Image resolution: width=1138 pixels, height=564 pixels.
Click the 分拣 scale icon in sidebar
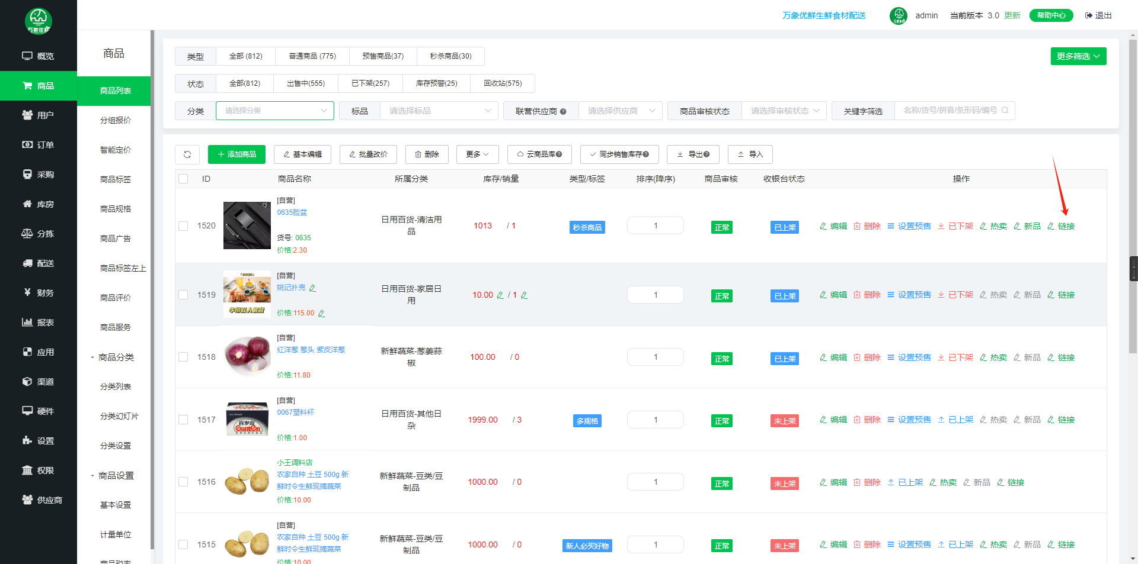[x=27, y=234]
